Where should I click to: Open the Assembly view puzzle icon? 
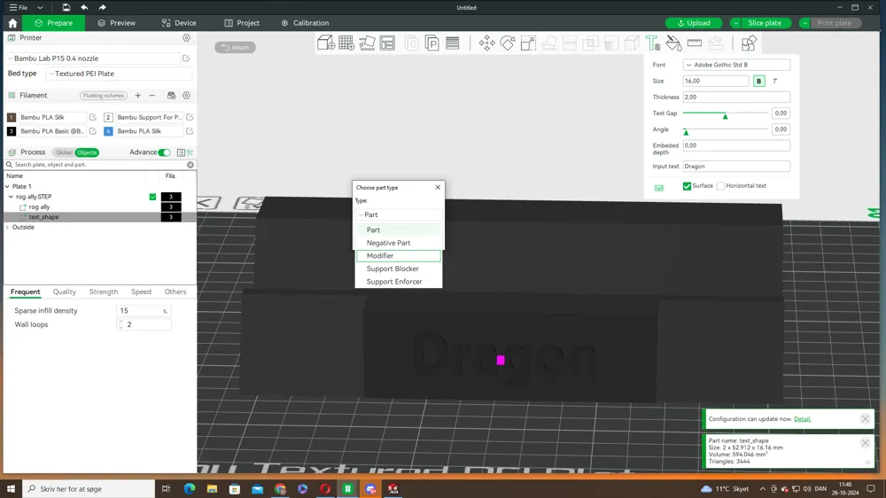click(x=749, y=43)
